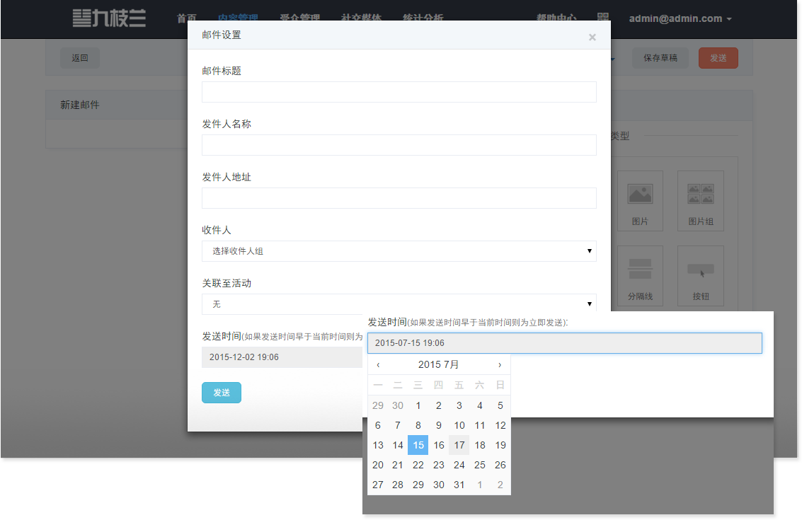Select the 按钮 button block

(x=701, y=276)
